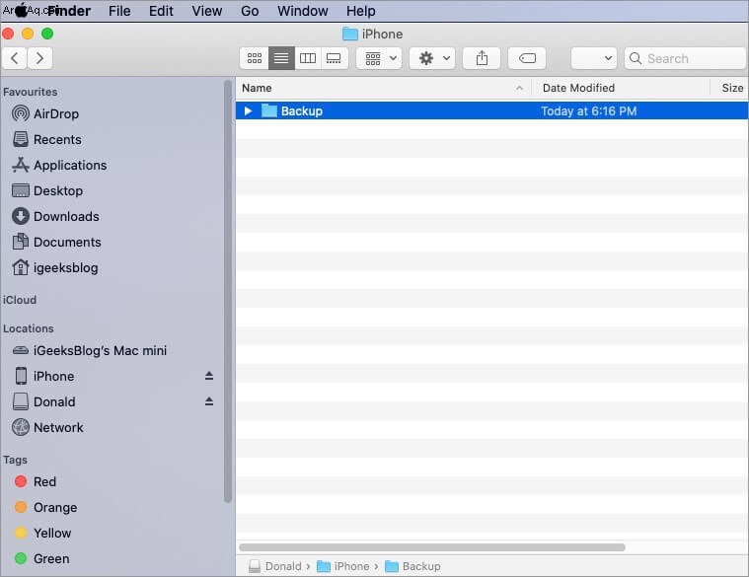This screenshot has width=749, height=577.
Task: Open the Finder menu
Action: click(69, 11)
